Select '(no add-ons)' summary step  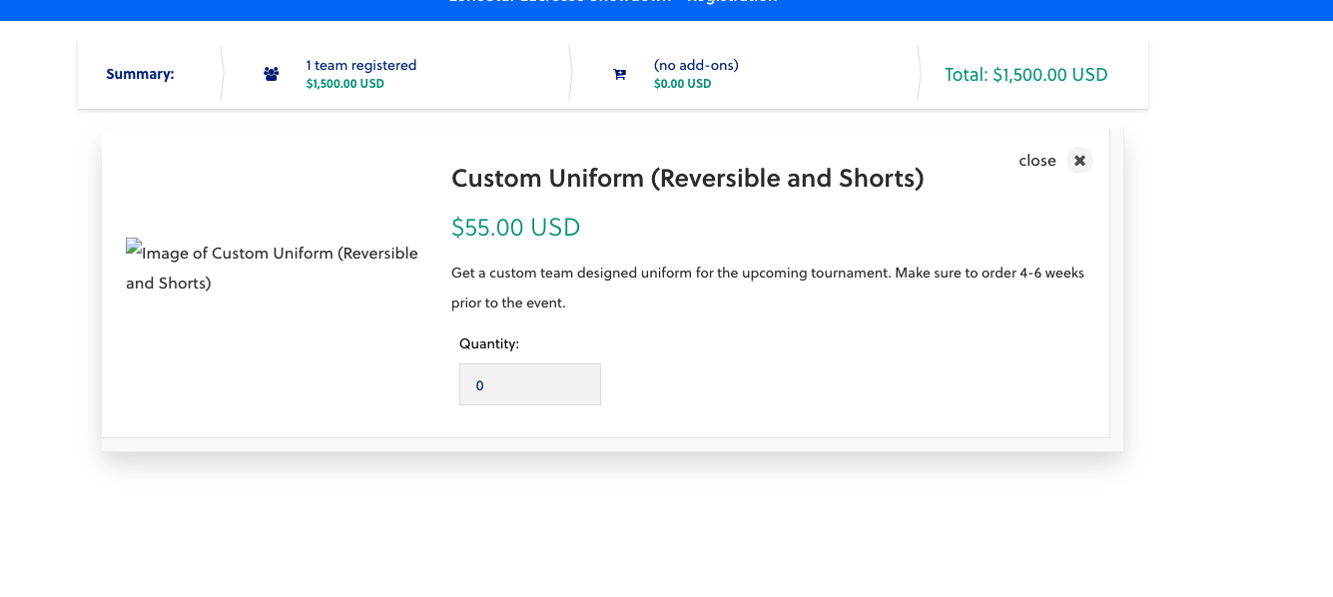click(696, 65)
